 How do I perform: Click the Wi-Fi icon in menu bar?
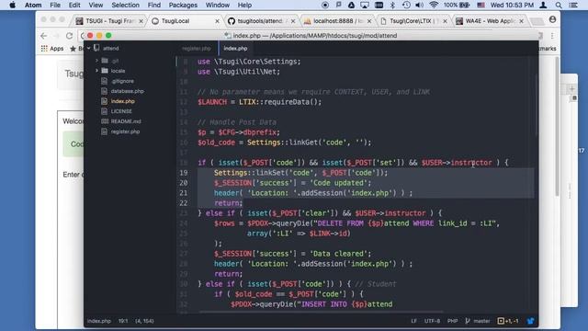pos(434,5)
